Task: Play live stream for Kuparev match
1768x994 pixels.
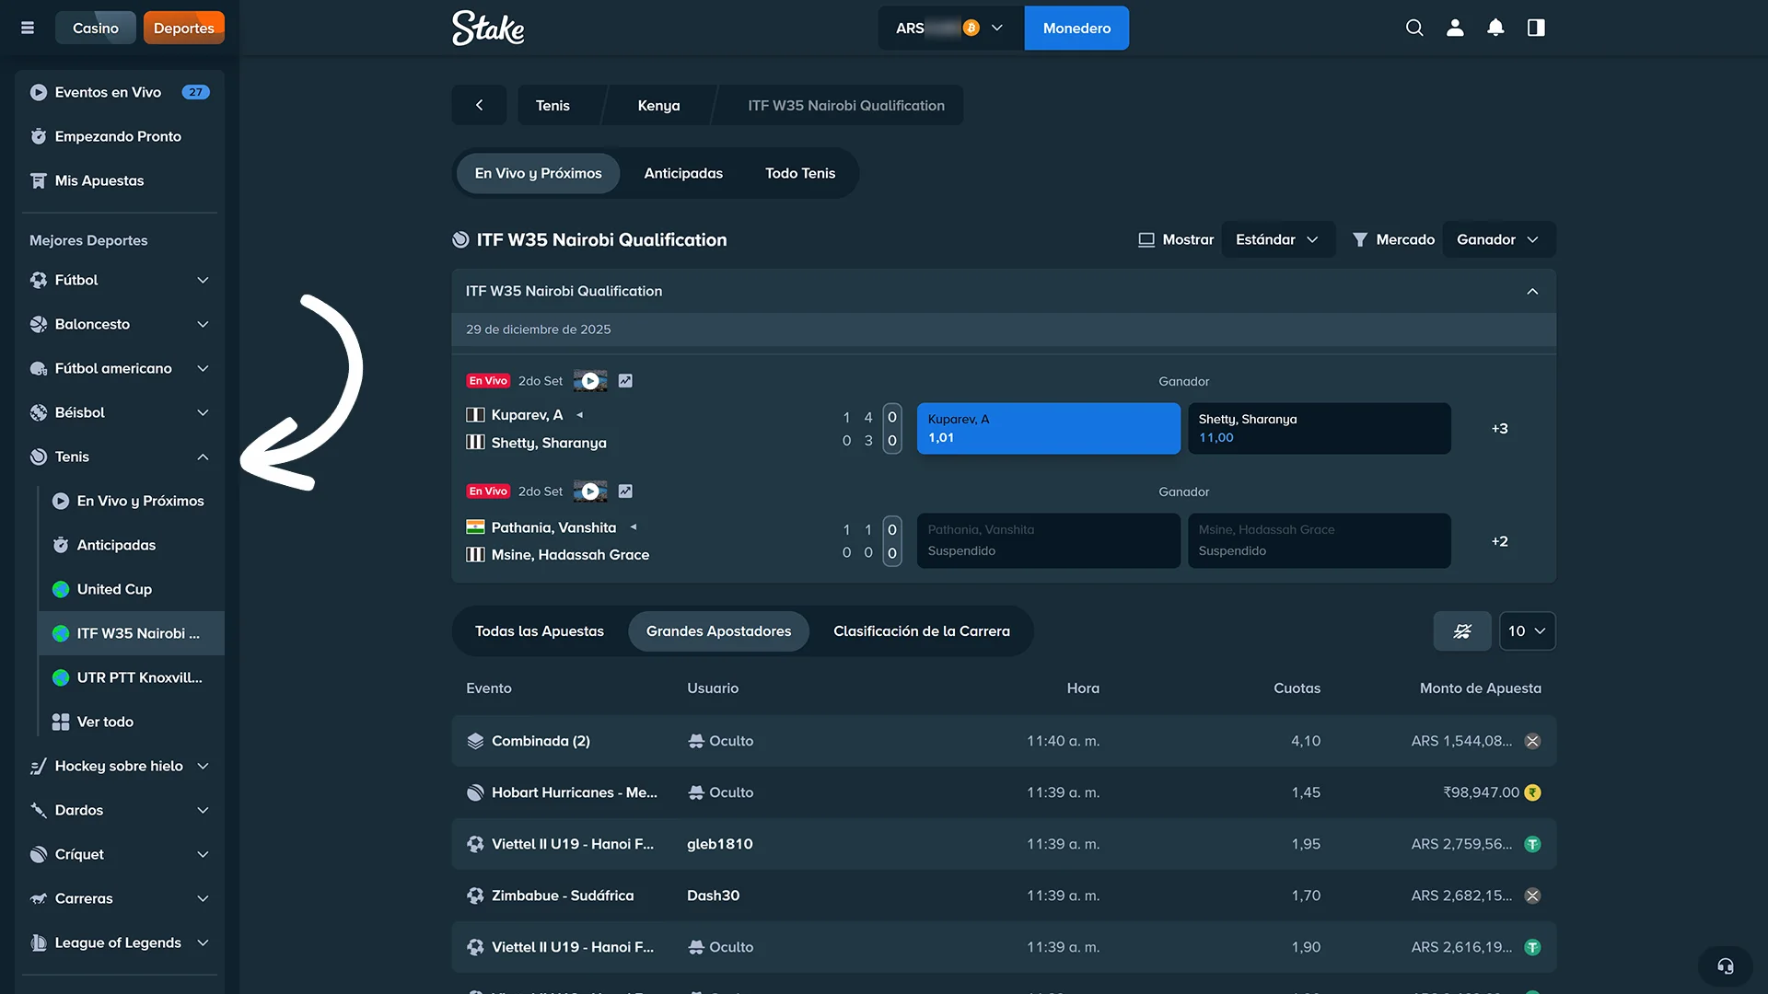Action: (590, 381)
